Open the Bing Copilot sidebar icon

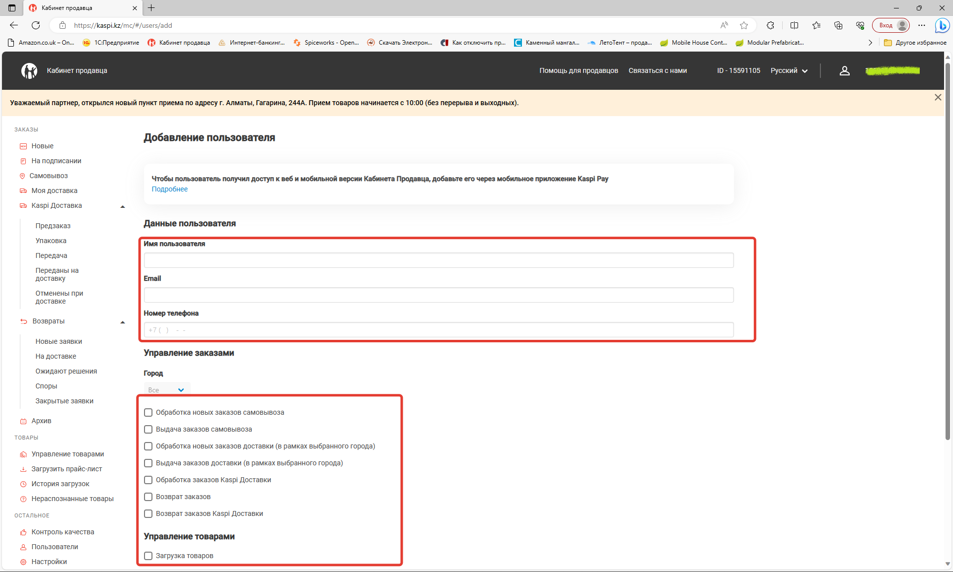(x=942, y=25)
